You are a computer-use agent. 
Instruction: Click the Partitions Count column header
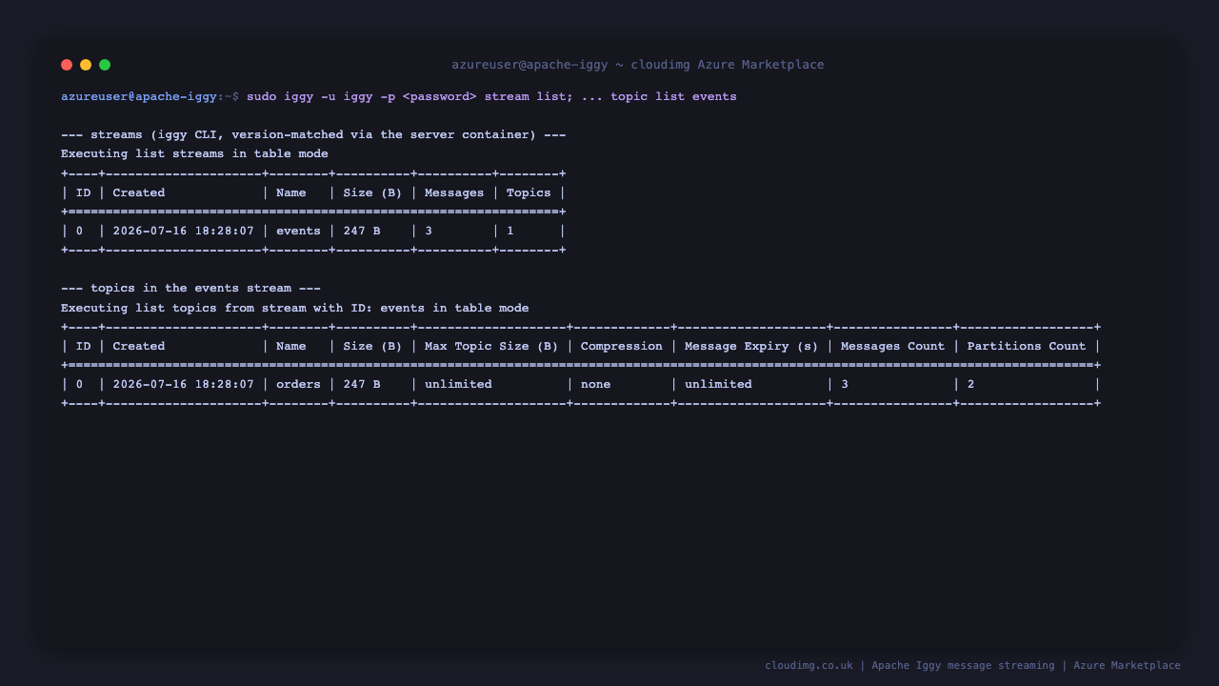point(1027,346)
